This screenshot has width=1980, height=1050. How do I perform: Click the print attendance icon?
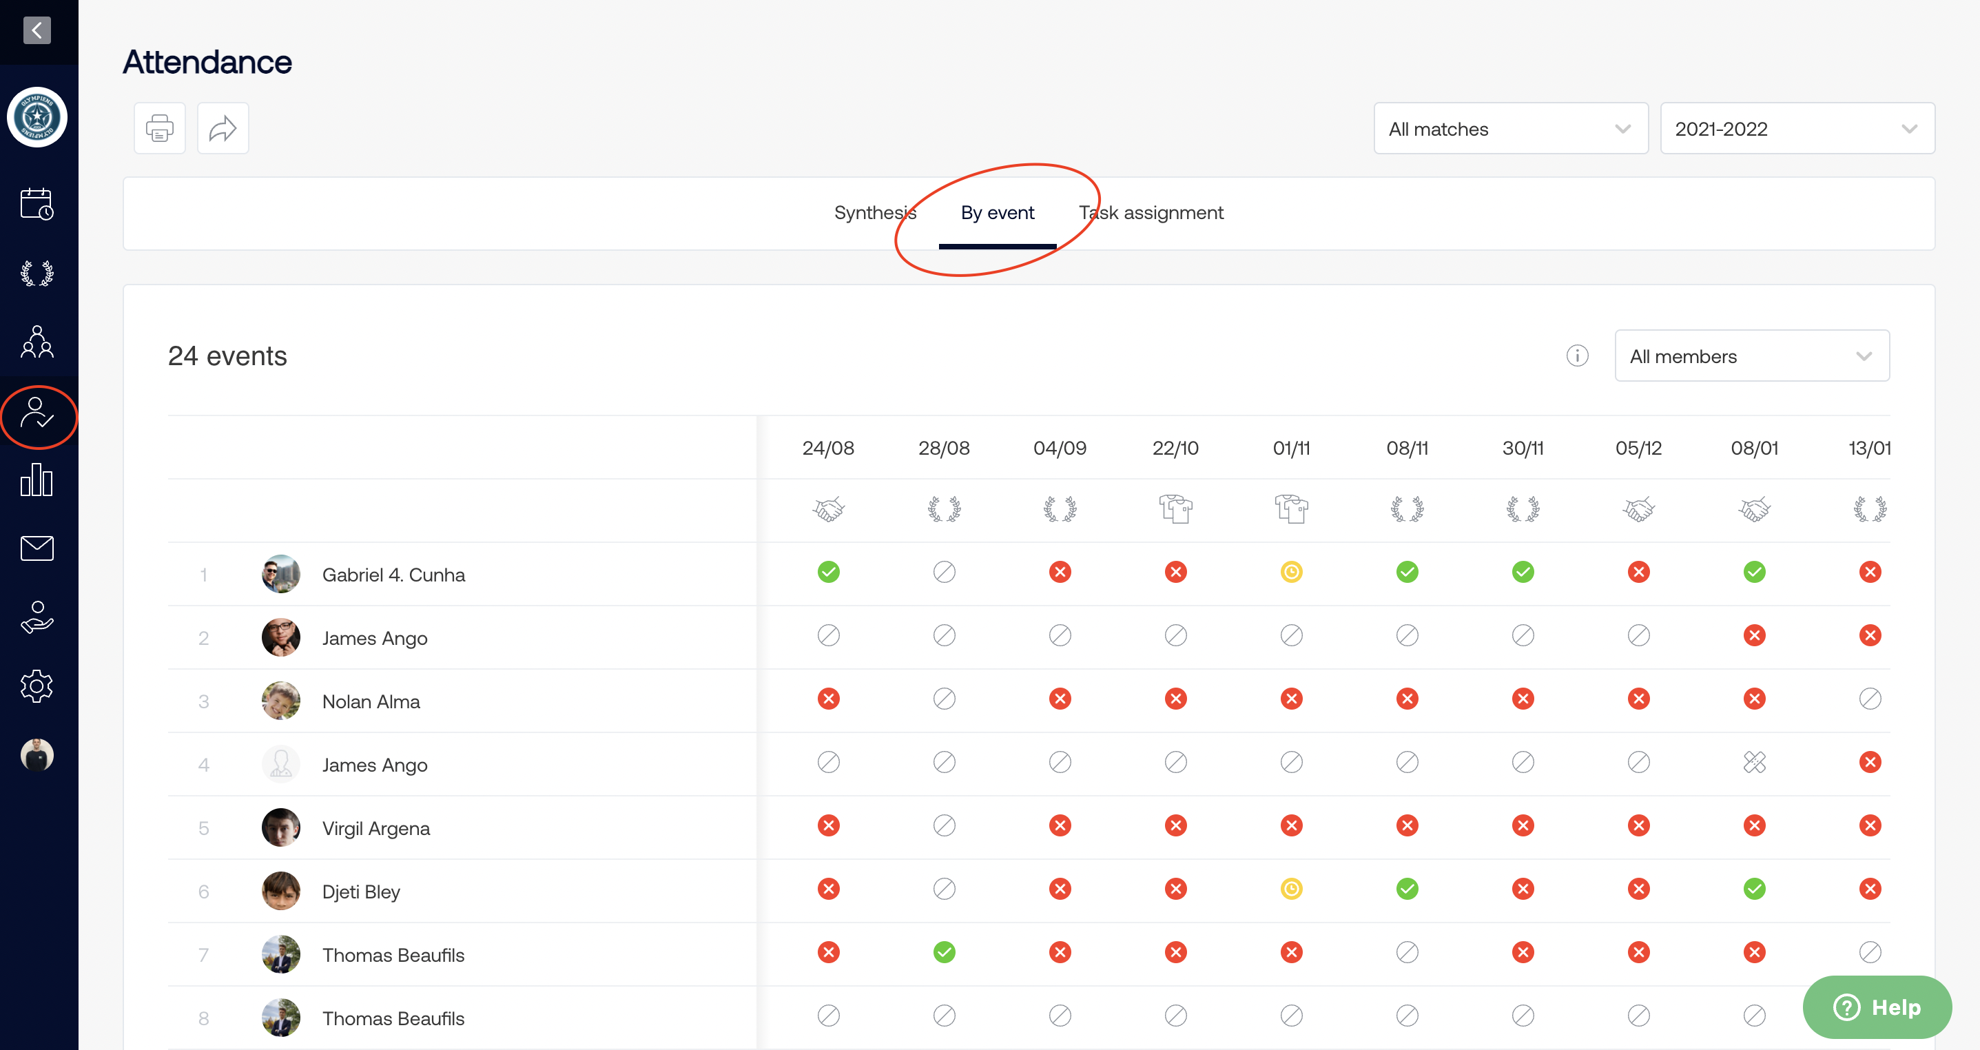[159, 128]
